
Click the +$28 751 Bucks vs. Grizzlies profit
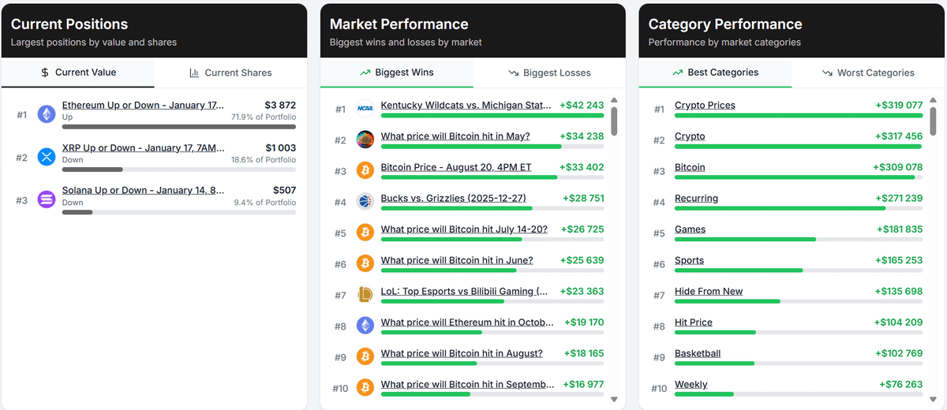pos(583,198)
